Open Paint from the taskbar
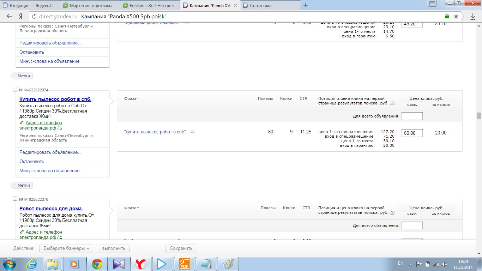The image size is (482, 271). (x=228, y=264)
